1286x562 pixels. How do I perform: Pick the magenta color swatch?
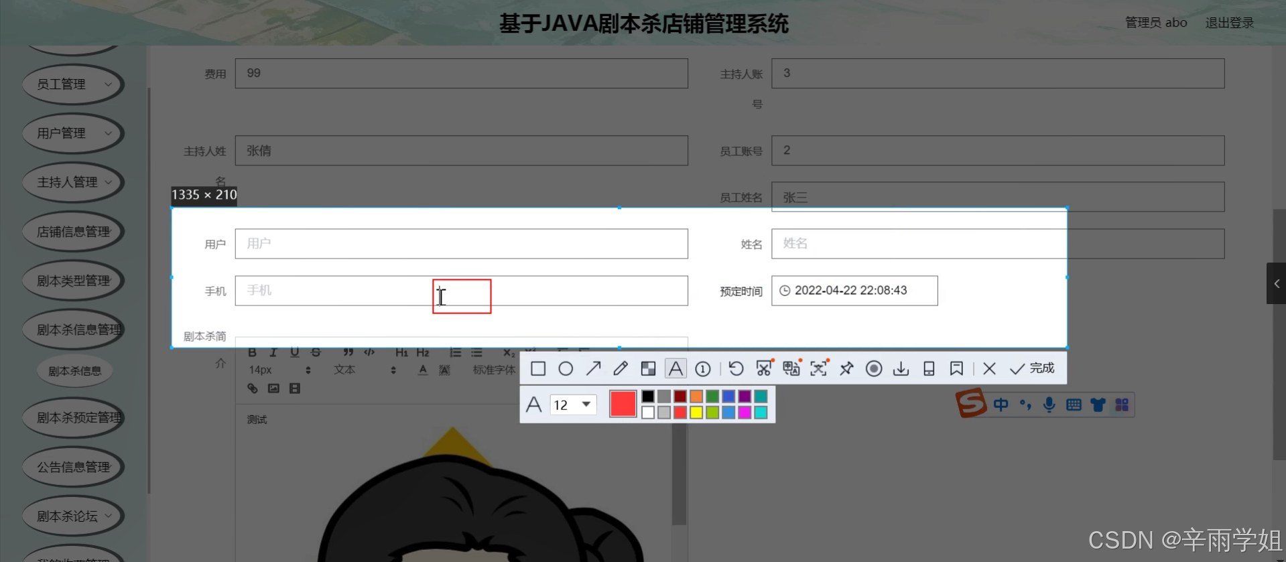pyautogui.click(x=745, y=413)
